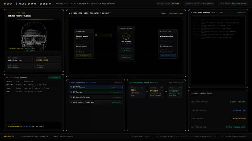Click the Discovery Engine 4-Tier DNS/DID badge
The image size is (252, 141).
(x=199, y=4)
